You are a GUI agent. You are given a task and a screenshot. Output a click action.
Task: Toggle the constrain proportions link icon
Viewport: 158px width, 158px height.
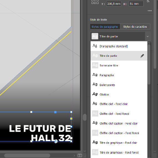pos(148,1)
